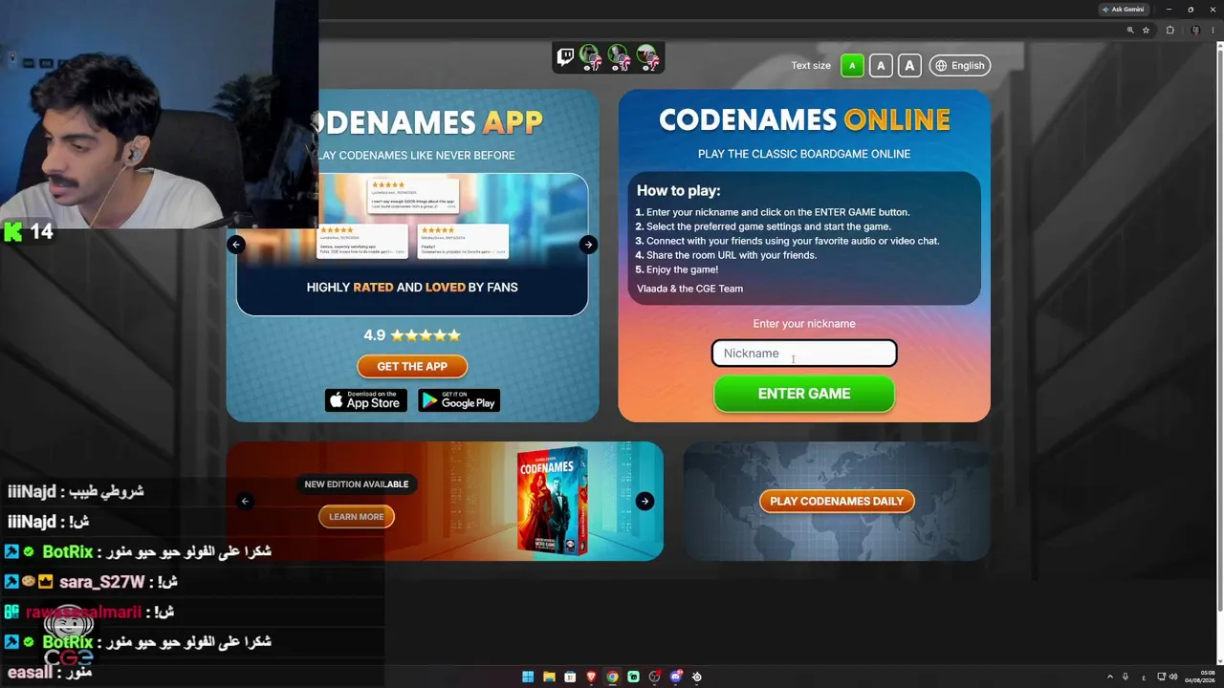Select the large text size option
This screenshot has width=1224, height=688.
pyautogui.click(x=909, y=66)
